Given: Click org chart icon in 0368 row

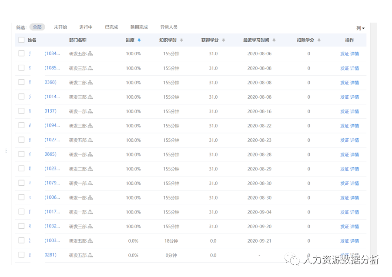Looking at the screenshot, I should (90, 83).
